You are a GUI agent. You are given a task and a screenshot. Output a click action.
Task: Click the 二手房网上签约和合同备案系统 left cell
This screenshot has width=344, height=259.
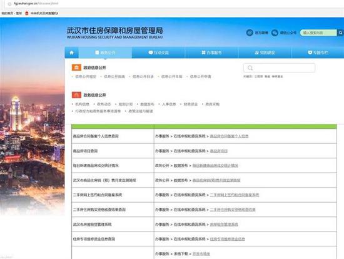point(113,195)
